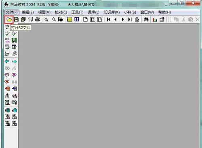
Task: Click the greyed-out copy icon
Action: [x=177, y=19]
